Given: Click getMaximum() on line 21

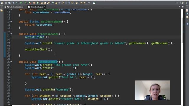Looking at the screenshot, I should tap(161, 43).
